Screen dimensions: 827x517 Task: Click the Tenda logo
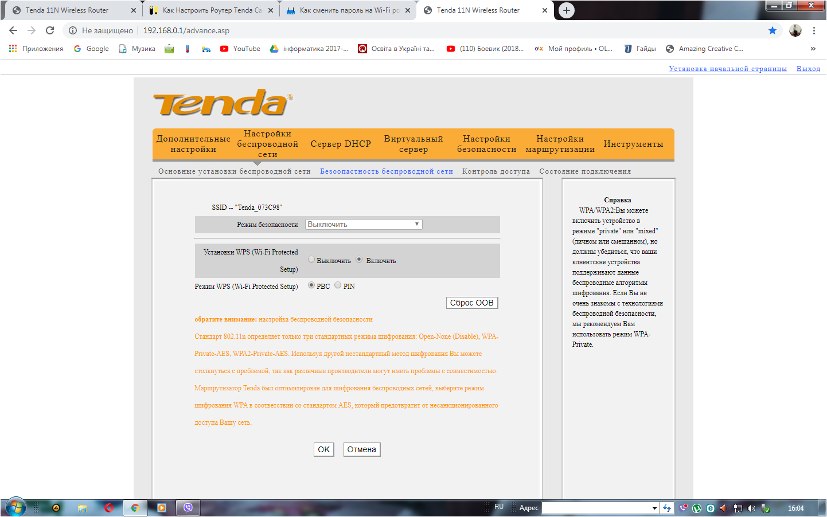(223, 103)
